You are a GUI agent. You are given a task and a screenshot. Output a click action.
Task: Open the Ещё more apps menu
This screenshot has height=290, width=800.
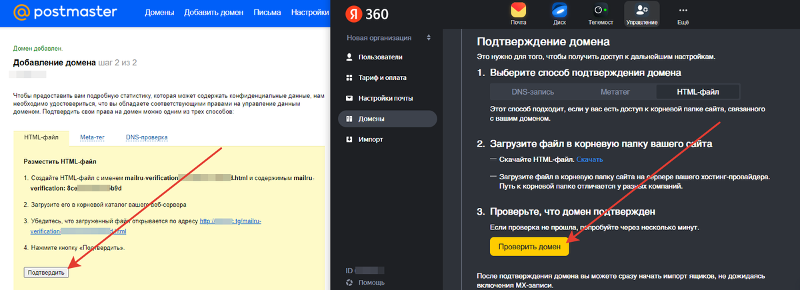pyautogui.click(x=682, y=13)
